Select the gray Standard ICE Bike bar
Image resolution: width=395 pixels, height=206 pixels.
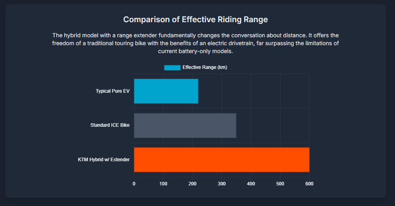pyautogui.click(x=185, y=126)
